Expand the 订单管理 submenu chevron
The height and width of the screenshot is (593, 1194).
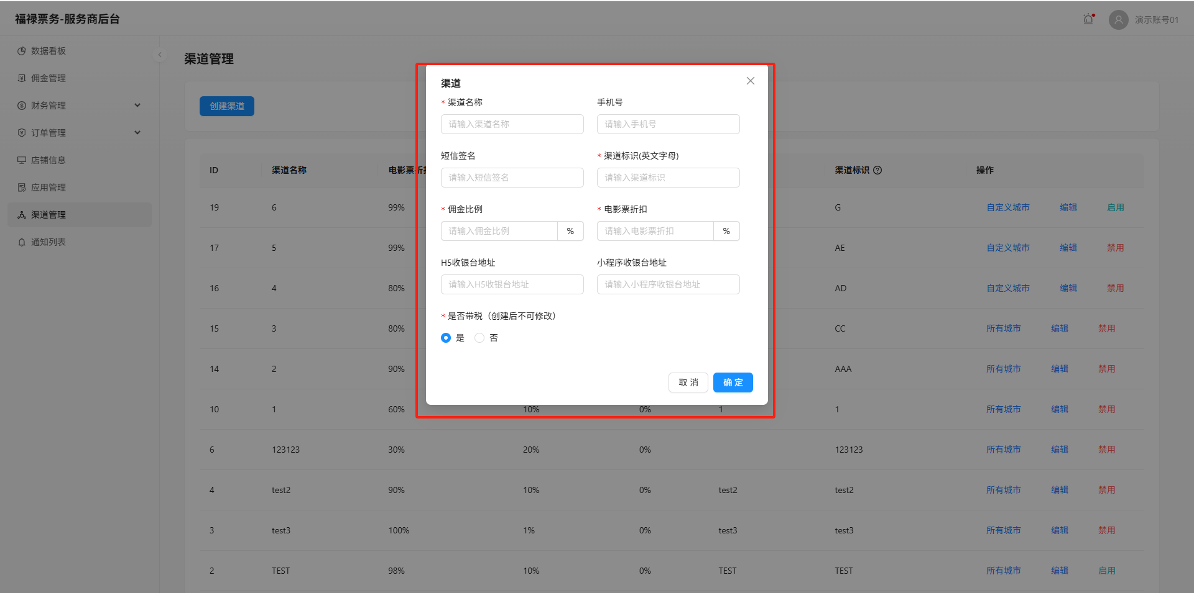[x=137, y=133]
